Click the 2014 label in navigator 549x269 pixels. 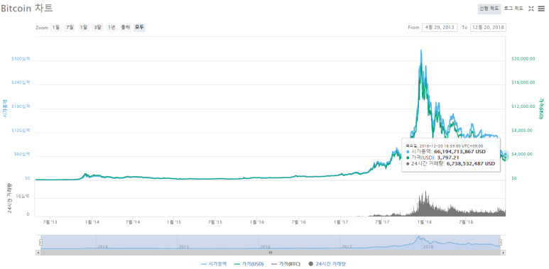tap(102, 246)
